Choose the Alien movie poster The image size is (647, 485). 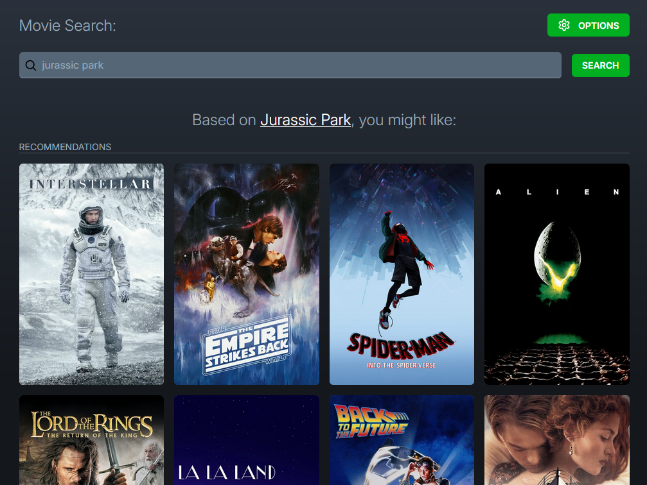(x=556, y=274)
